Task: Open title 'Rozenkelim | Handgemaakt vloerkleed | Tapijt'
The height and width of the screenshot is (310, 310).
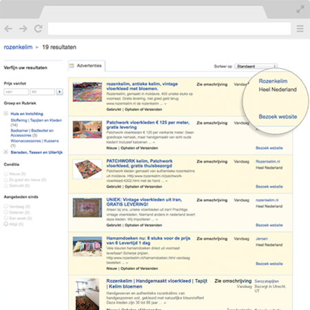Action: point(157,284)
